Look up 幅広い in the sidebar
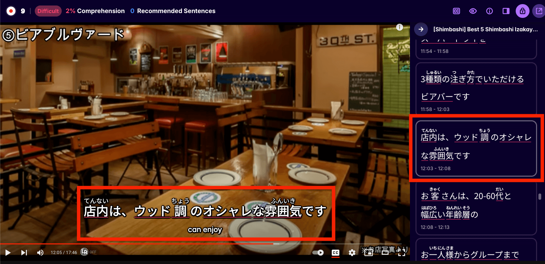This screenshot has width=545, height=264. 433,215
